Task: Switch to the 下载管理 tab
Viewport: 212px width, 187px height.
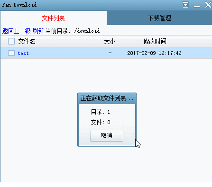Action: click(x=159, y=18)
